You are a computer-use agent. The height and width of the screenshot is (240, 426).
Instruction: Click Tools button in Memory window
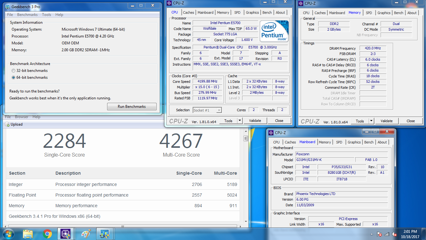360,121
